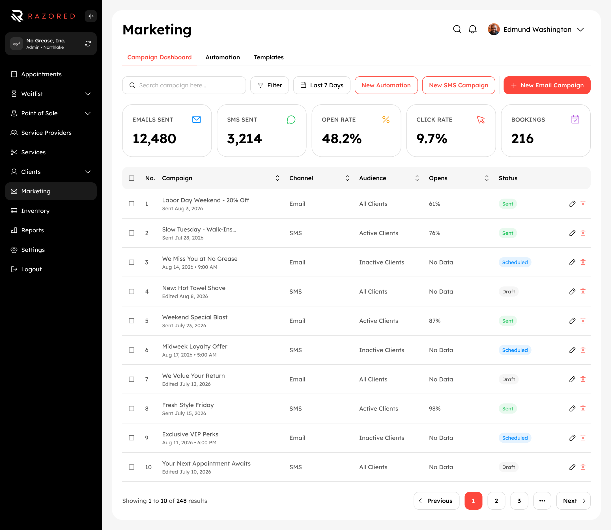Switch to the Templates tab
This screenshot has height=530, width=611.
[x=268, y=57]
